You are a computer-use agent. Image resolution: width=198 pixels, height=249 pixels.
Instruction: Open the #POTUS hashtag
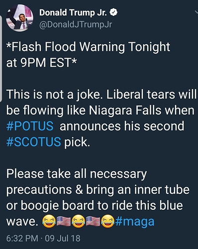click(30, 126)
